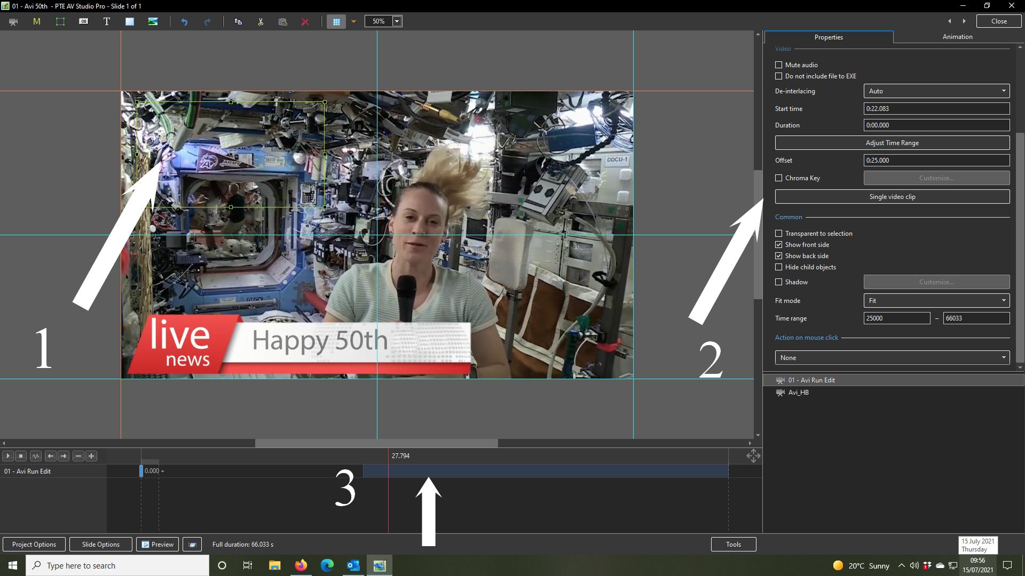Open the 50% zoom dropdown

click(397, 21)
